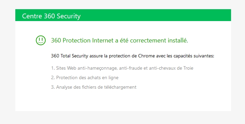The height and width of the screenshot is (124, 245).
Task: Click the words "anti-chevaux de Troie"
Action: tap(171, 68)
